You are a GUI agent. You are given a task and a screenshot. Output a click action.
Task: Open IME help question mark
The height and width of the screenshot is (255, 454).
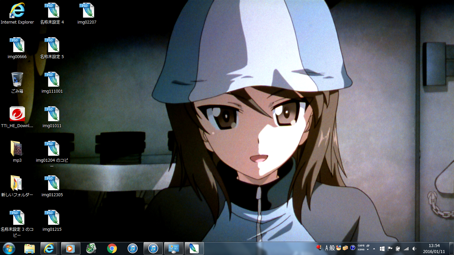353,248
